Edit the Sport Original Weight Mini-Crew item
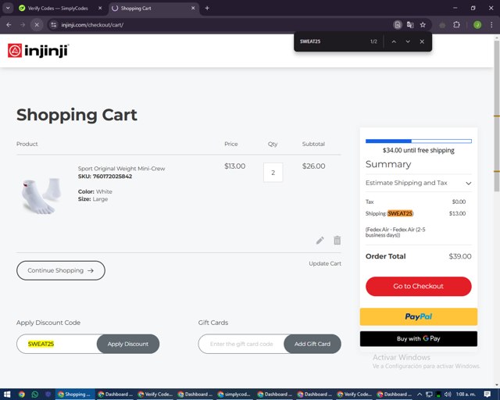Screen dimensions: 500x400 (320, 240)
